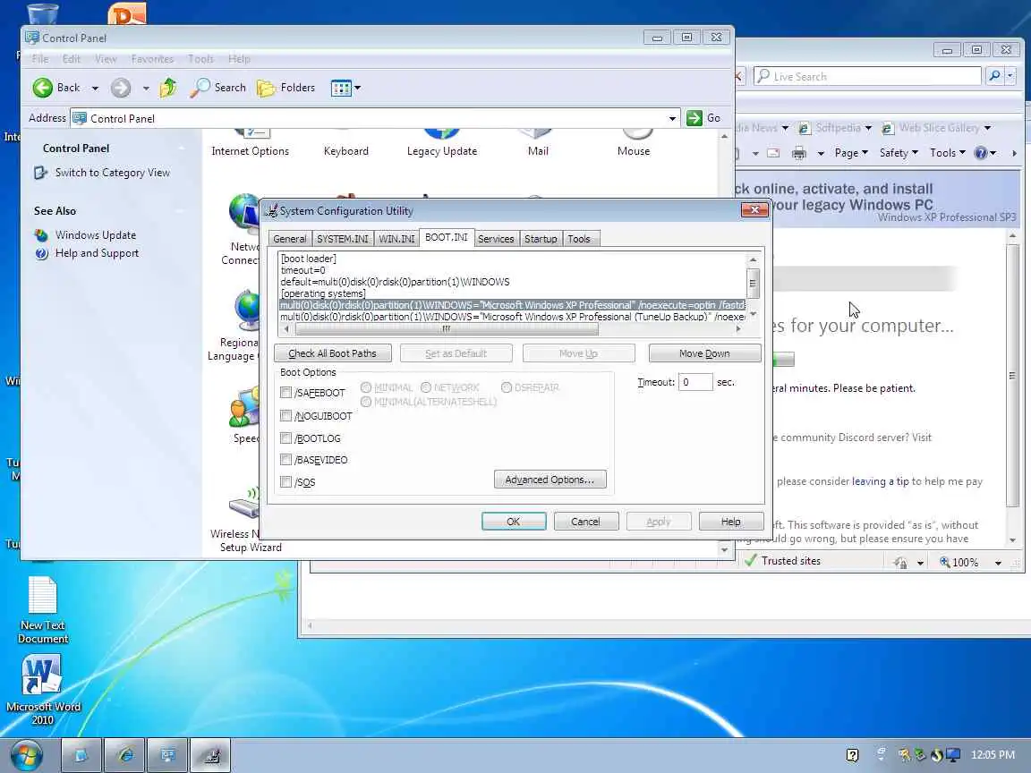Switch to the General tab
1031x773 pixels.
tap(289, 239)
